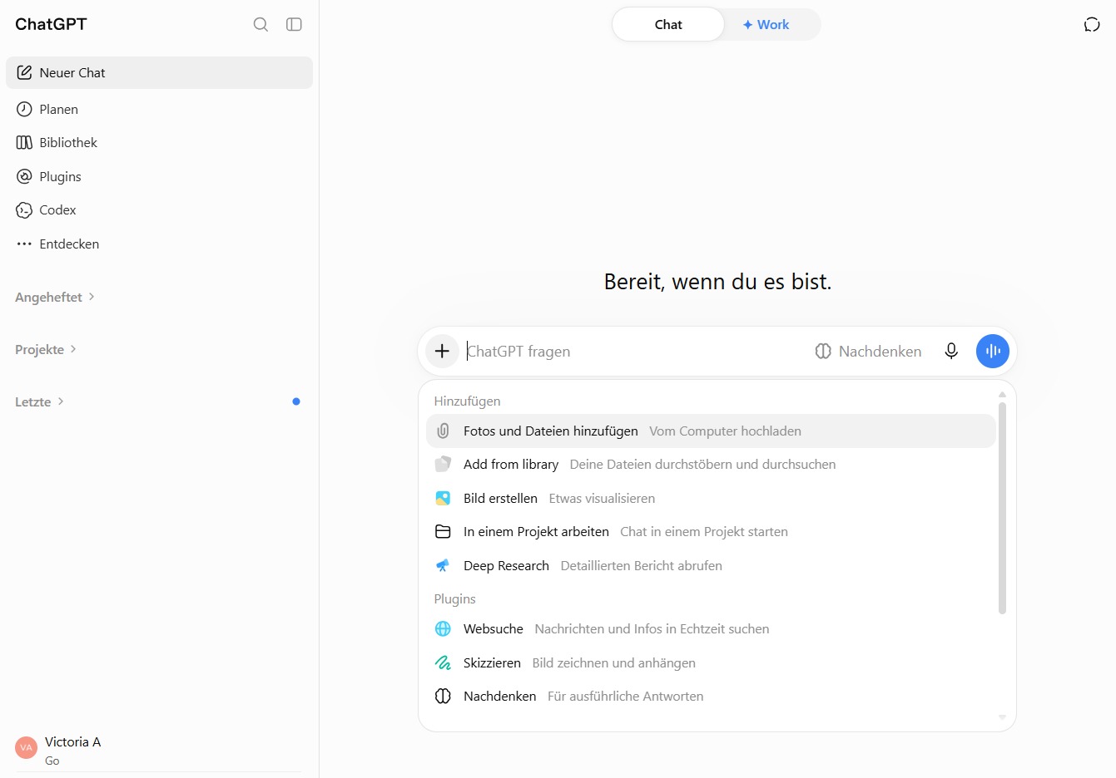Select the Chat mode tab

(x=668, y=25)
